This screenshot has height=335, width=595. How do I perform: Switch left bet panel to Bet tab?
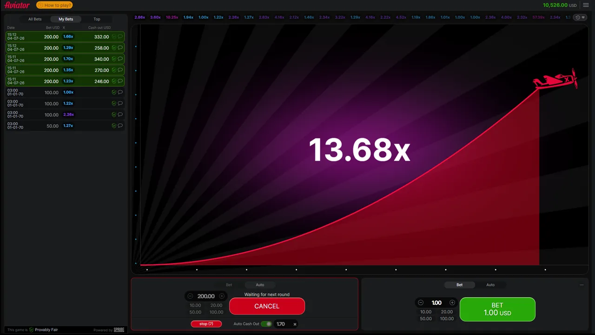click(x=229, y=285)
